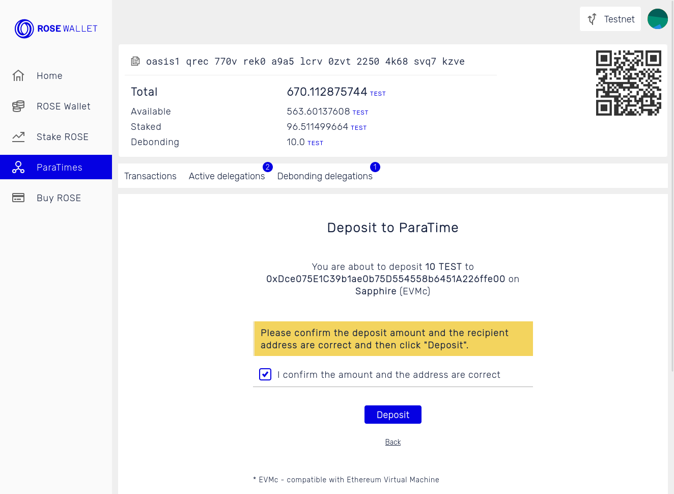Image resolution: width=674 pixels, height=494 pixels.
Task: Copy the wallet address with the document icon
Action: (x=135, y=61)
